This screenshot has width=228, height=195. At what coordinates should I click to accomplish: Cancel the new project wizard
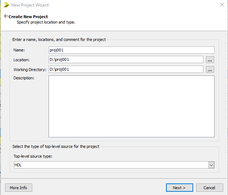(210, 188)
